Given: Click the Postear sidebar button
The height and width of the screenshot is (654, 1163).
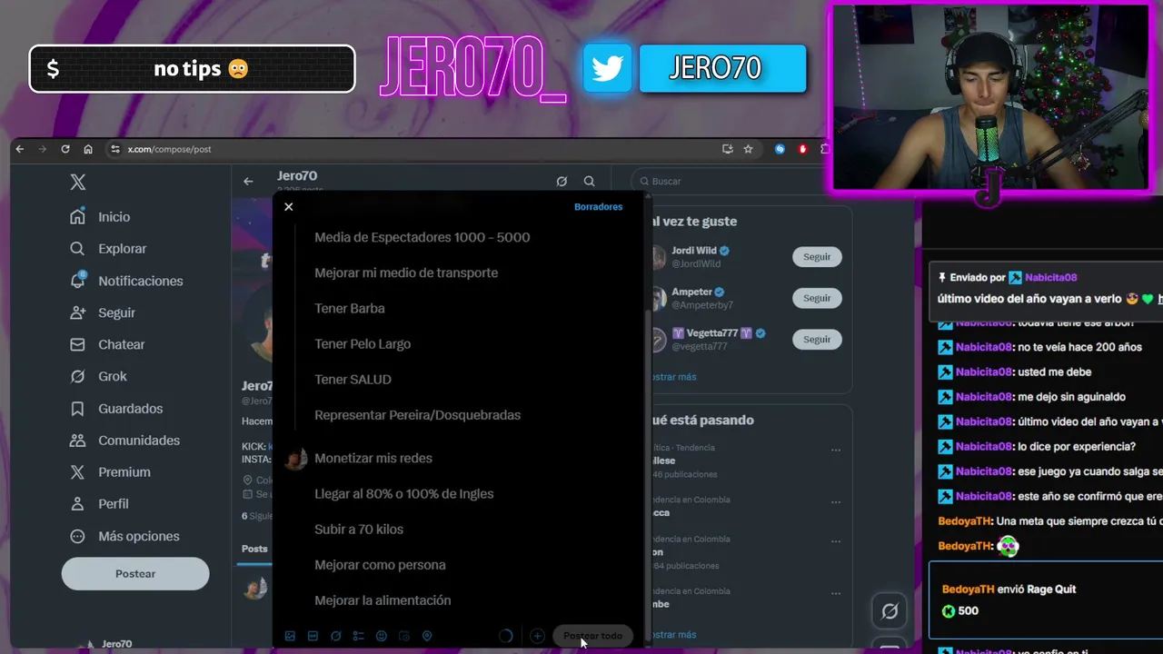Looking at the screenshot, I should point(135,574).
